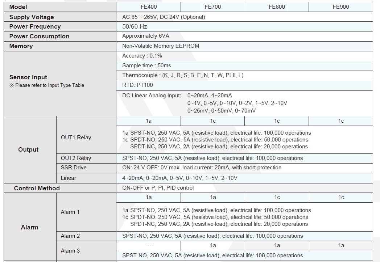Click the Linear output label
Screen dimensions: 380x262
[x=68, y=178]
